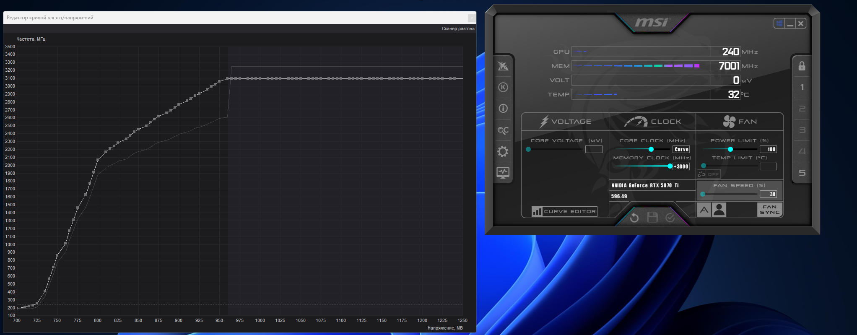Click the NVIDIA GeForce RTX 5070 Ti label
This screenshot has width=857, height=335.
click(x=645, y=185)
